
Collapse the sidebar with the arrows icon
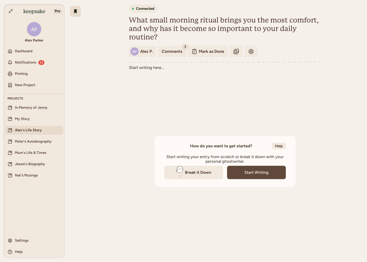pyautogui.click(x=11, y=11)
